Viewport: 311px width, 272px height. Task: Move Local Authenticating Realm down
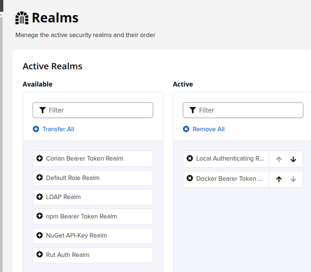point(293,159)
